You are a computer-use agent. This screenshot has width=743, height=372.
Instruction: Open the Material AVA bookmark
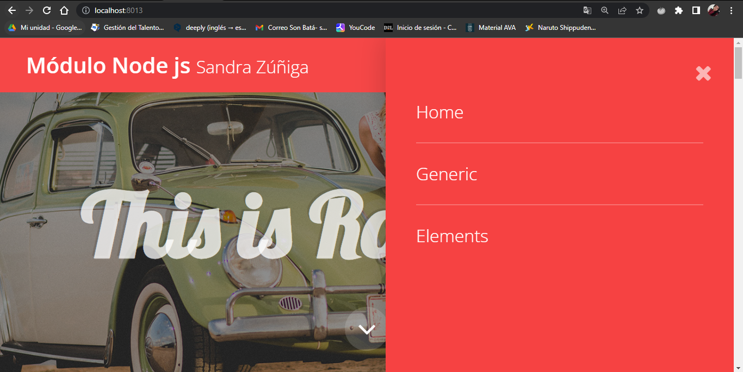pos(491,27)
